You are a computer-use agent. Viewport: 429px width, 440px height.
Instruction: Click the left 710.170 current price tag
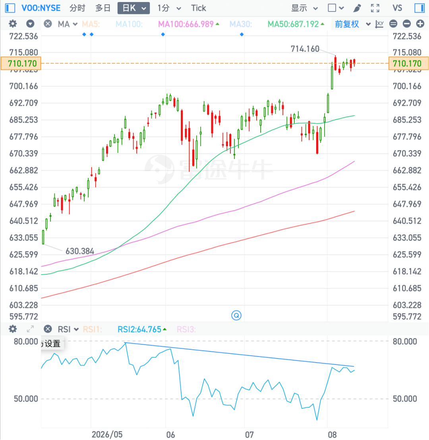(21, 64)
